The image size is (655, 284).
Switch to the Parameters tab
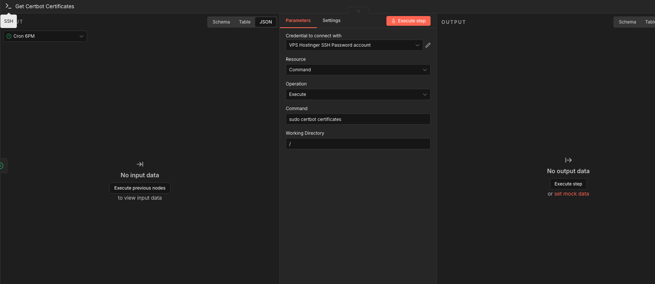pos(298,21)
